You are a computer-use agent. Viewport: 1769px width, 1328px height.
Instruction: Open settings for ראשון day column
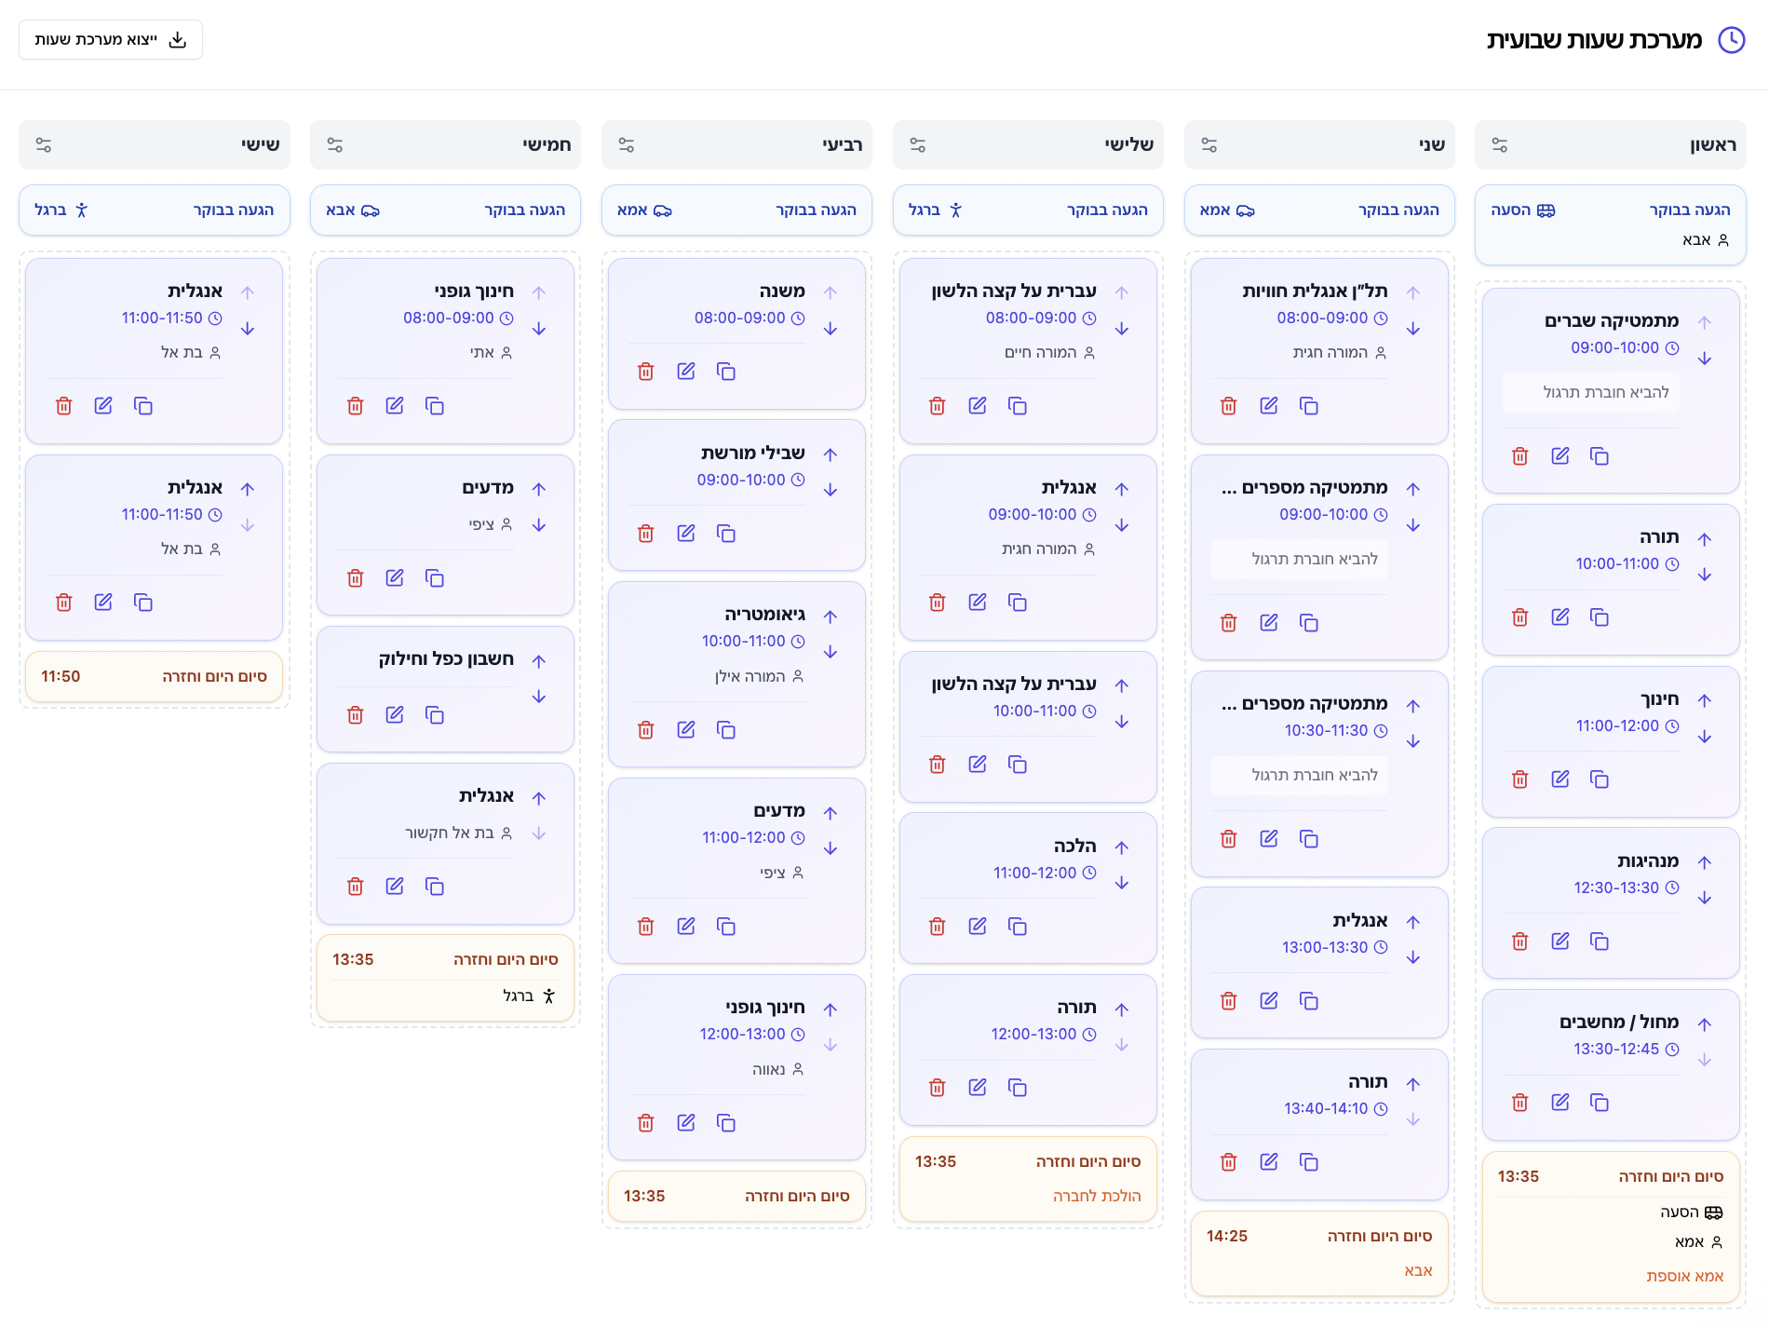1499,145
